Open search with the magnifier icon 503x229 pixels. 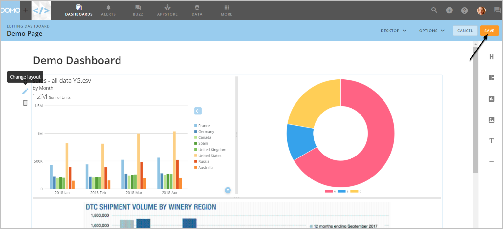(x=434, y=10)
